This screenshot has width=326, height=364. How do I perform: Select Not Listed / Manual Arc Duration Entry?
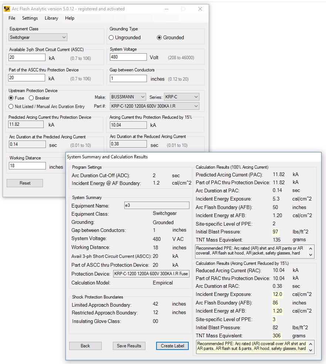coord(11,107)
